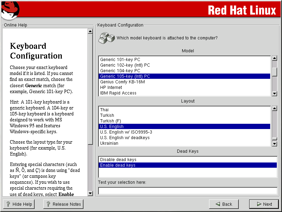Select IBM Rapid Access model
The image size is (282, 212).
pos(118,93)
